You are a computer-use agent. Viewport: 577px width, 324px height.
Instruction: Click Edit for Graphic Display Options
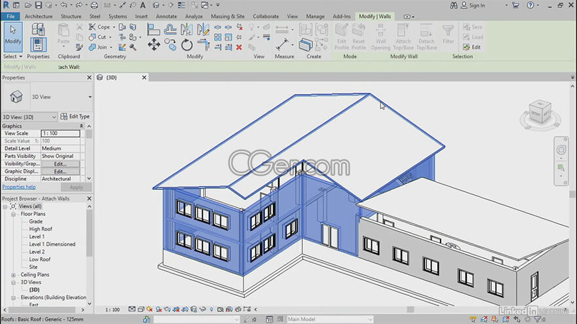click(x=60, y=171)
